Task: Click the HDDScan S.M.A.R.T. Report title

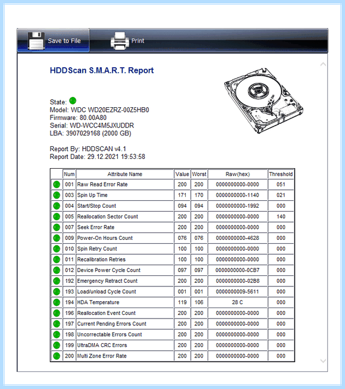Action: [x=102, y=71]
